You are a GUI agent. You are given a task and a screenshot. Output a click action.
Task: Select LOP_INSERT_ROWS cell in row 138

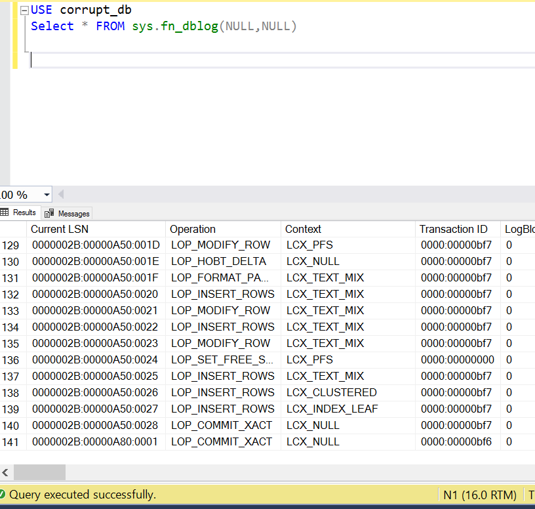(x=223, y=393)
